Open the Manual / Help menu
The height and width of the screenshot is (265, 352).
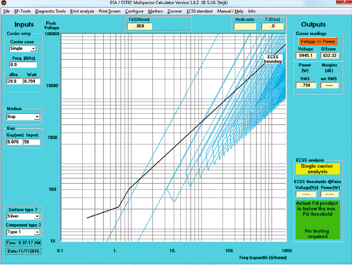coord(230,11)
